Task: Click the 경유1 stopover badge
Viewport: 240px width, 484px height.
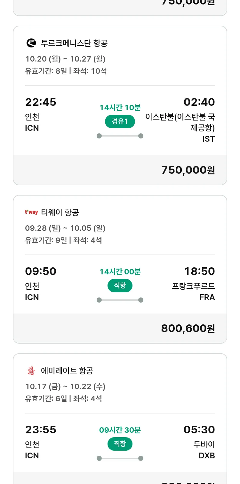Action: [120, 121]
